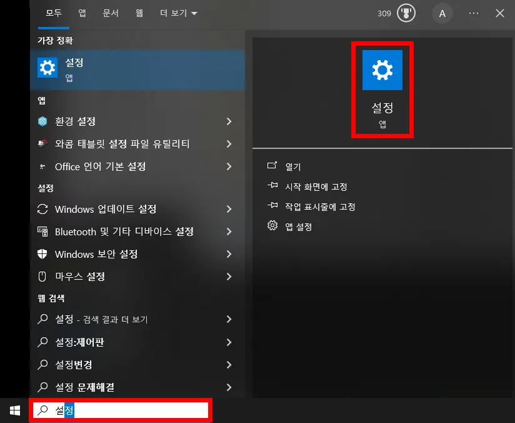Expand Windows 보안 설정 arrow
This screenshot has height=423, width=515.
(229, 254)
